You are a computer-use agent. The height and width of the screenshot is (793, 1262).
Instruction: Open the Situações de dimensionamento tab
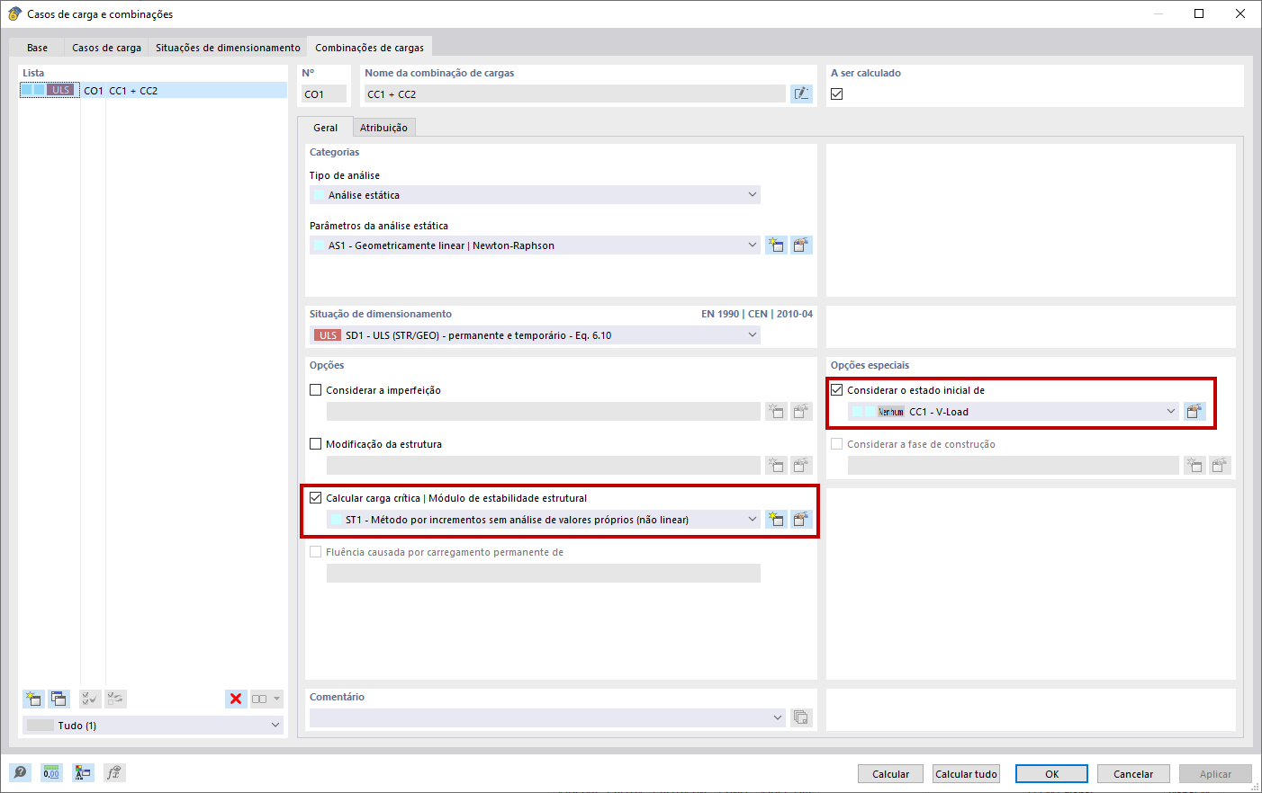pos(227,47)
